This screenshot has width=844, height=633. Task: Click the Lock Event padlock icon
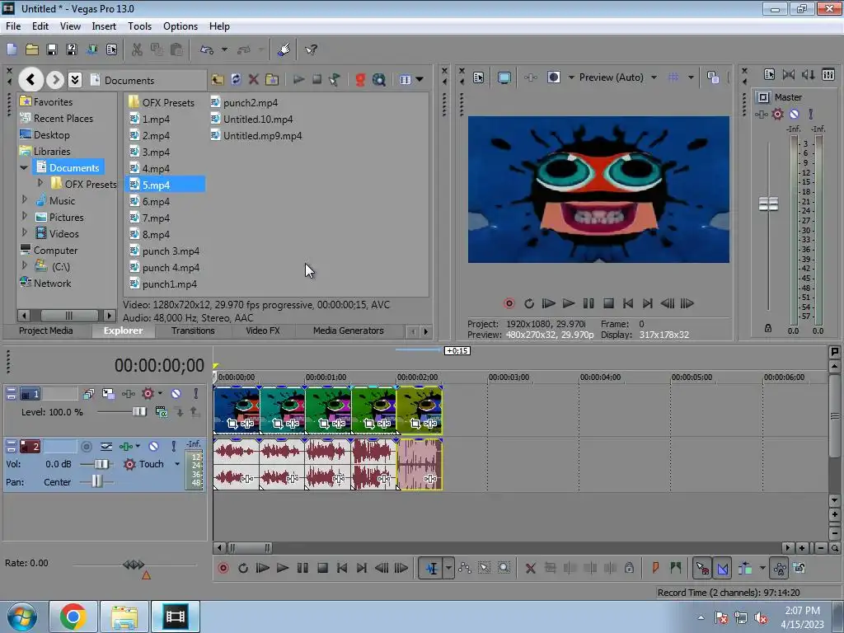pos(629,568)
